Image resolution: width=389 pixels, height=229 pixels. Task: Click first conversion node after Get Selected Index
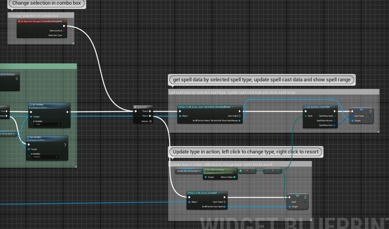(x=247, y=170)
